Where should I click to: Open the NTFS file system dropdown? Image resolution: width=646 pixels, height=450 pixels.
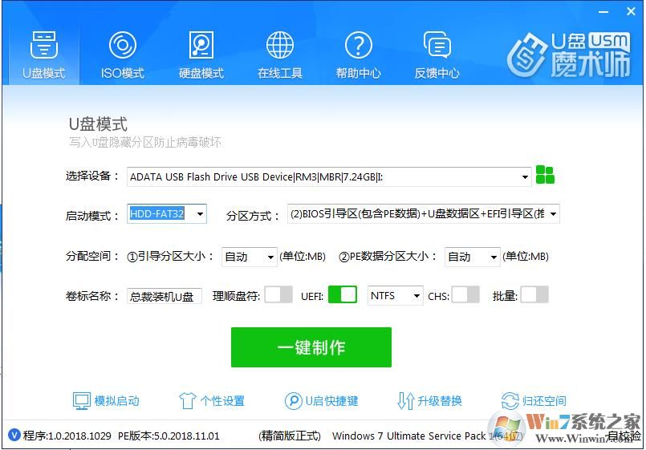[396, 296]
